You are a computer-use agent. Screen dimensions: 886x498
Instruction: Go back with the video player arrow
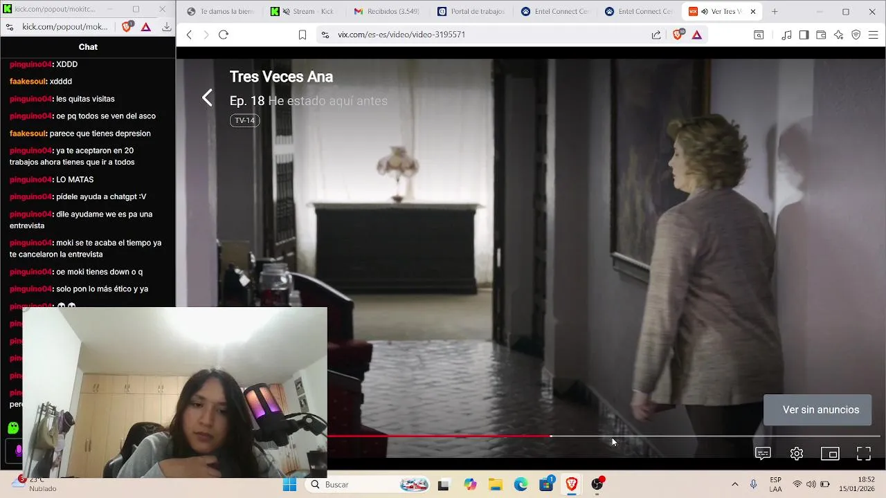207,98
